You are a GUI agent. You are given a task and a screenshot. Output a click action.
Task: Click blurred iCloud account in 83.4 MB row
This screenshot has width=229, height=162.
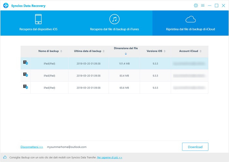189,76
